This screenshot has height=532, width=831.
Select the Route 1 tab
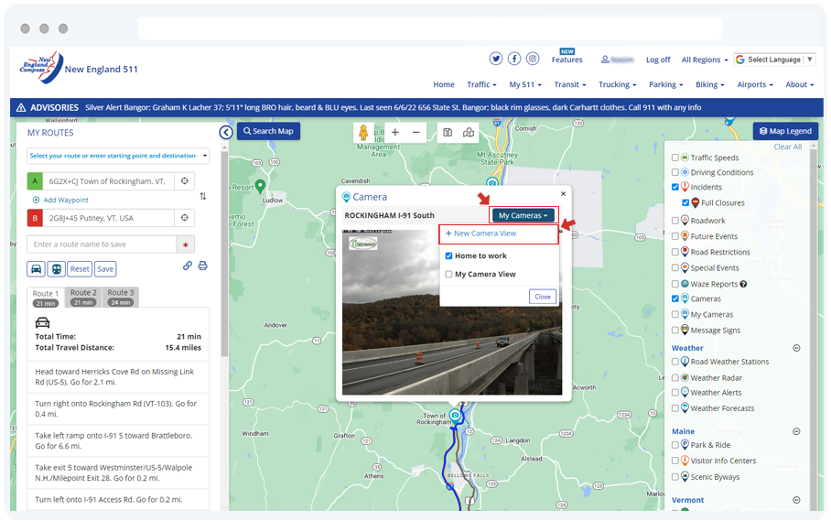46,298
